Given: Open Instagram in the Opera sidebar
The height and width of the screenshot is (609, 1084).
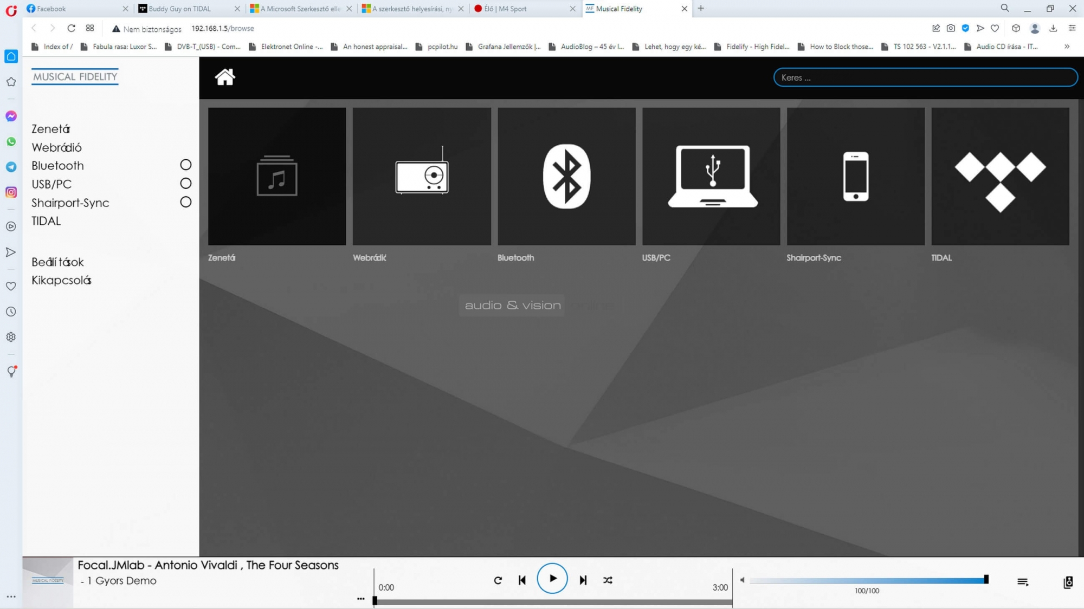Looking at the screenshot, I should tap(11, 192).
